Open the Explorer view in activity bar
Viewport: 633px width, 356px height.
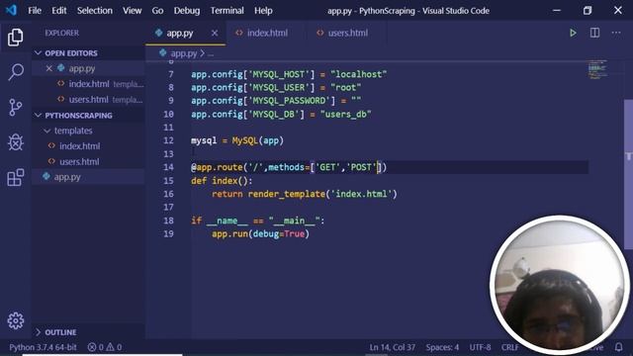point(16,38)
